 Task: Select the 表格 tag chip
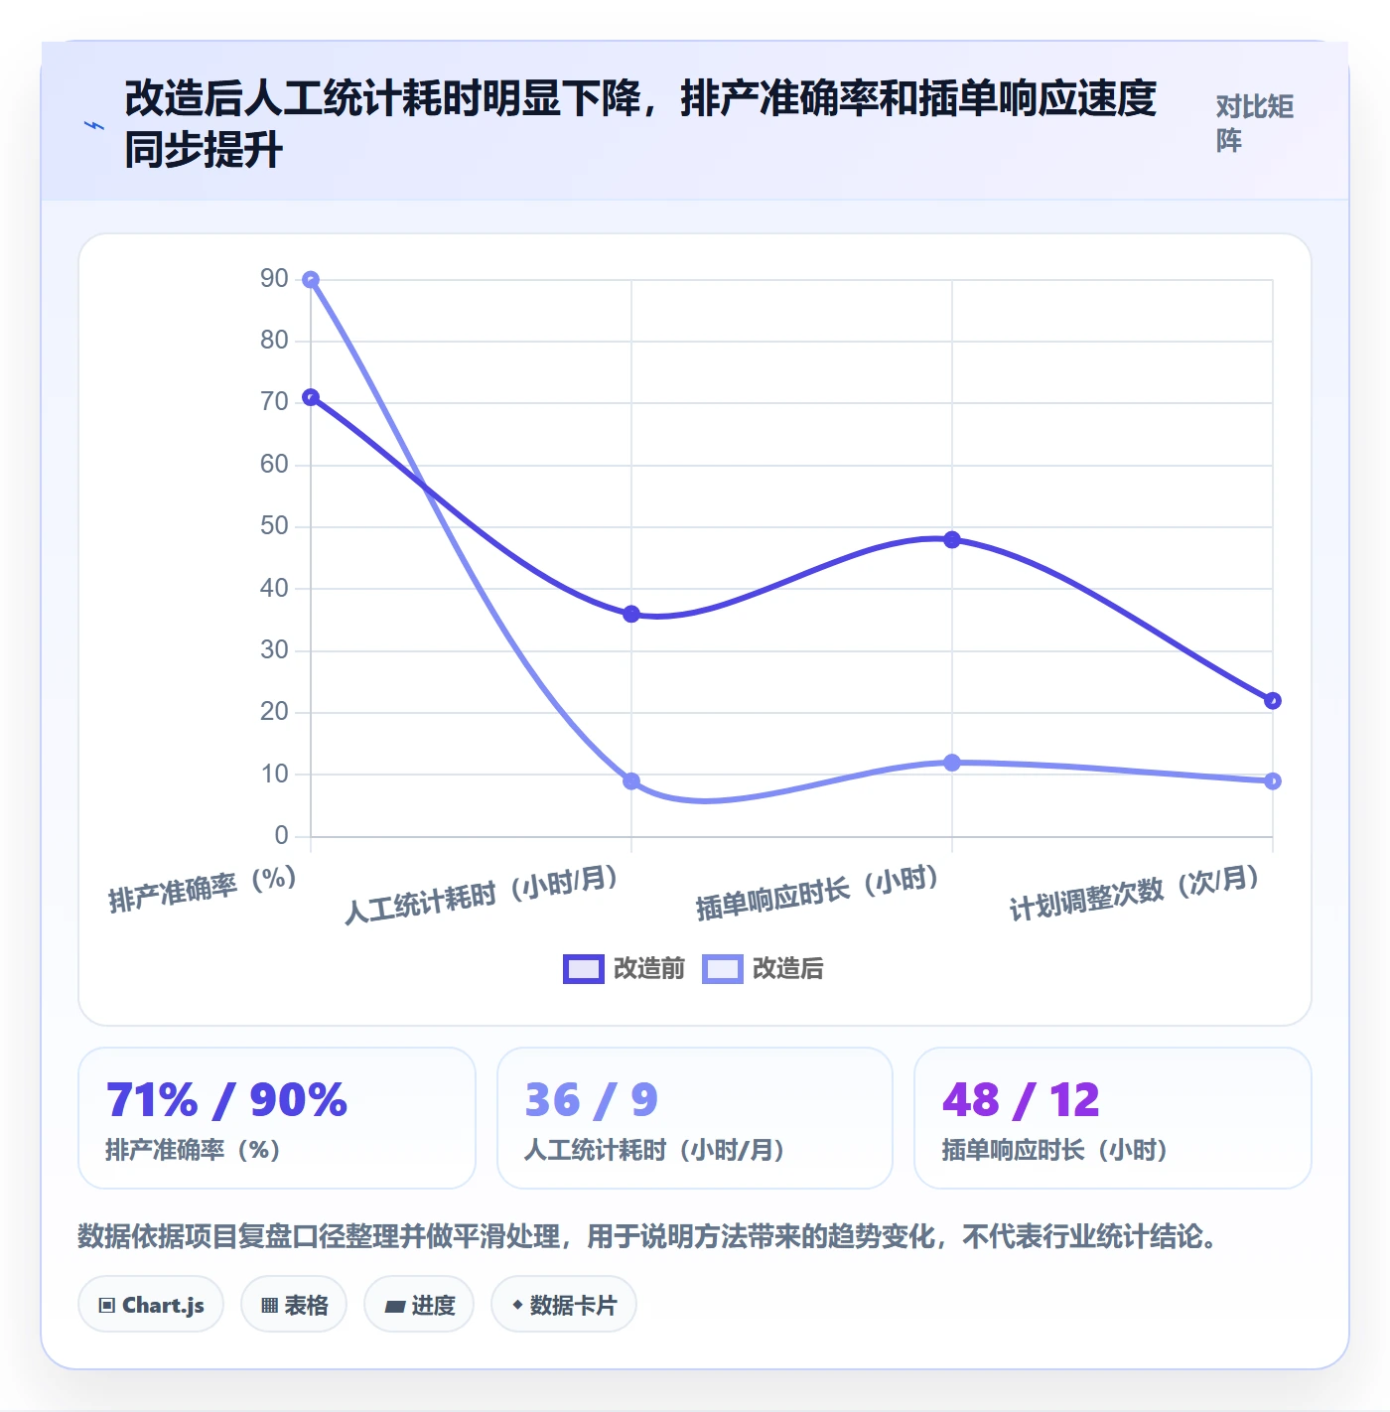[294, 1305]
